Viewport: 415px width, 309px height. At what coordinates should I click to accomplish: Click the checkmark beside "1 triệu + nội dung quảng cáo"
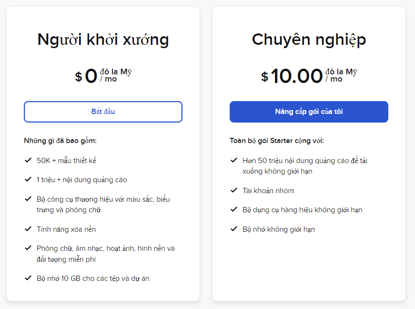[27, 180]
